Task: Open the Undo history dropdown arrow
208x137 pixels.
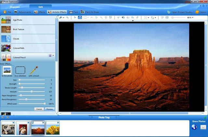Action: (64, 18)
